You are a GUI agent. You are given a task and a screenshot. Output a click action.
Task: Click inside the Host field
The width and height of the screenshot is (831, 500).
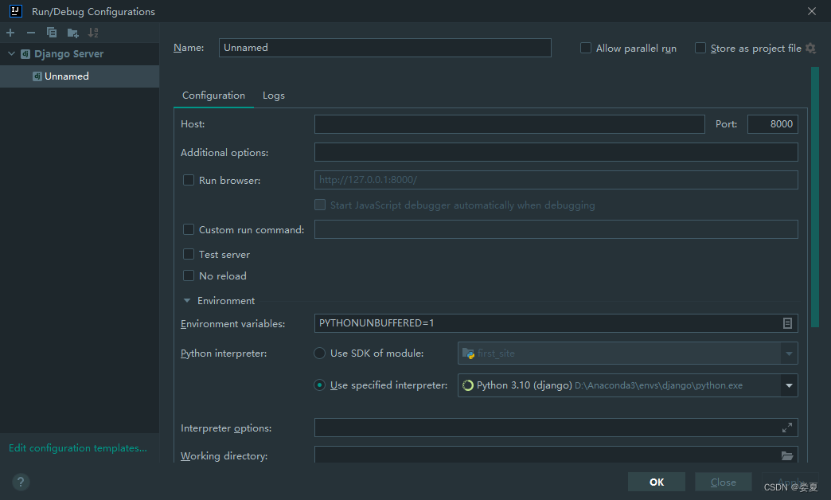click(509, 123)
